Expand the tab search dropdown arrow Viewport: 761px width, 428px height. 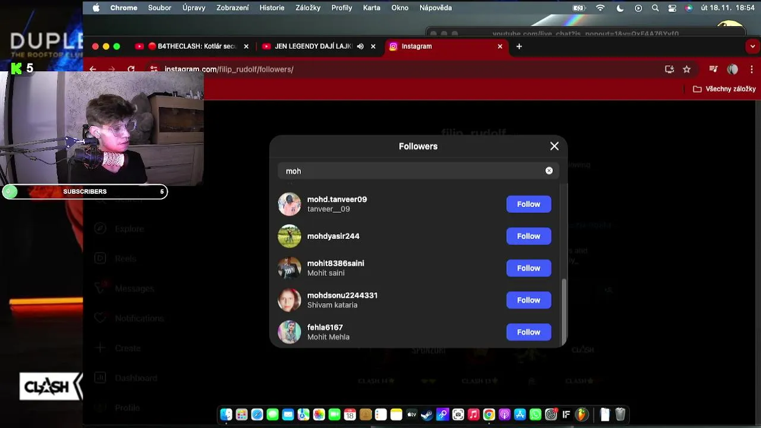click(x=753, y=46)
